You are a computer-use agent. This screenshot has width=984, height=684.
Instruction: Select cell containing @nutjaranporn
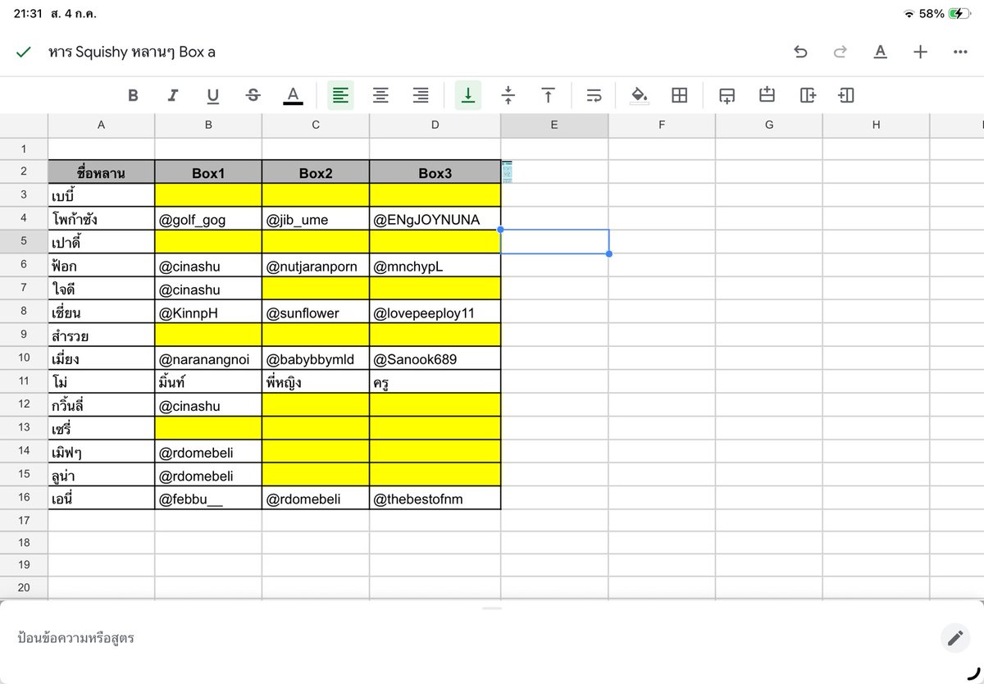(316, 266)
